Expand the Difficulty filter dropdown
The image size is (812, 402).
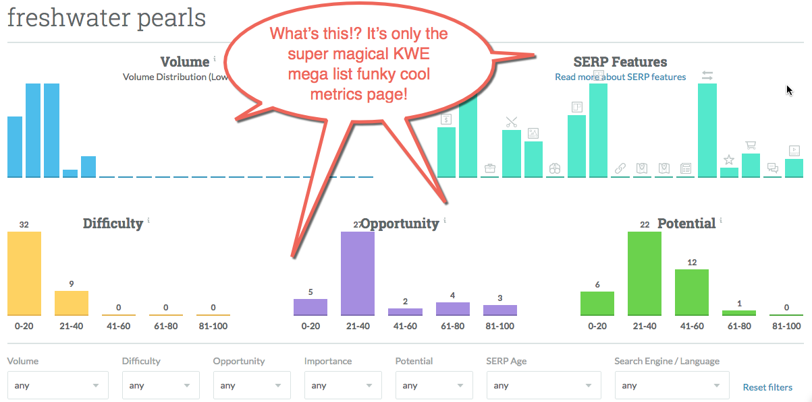[x=161, y=386]
